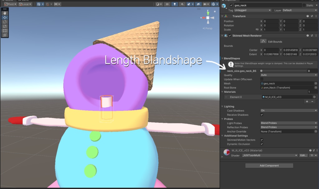Remove material slot with minus button
319x189 pixels.
pyautogui.click(x=312, y=101)
